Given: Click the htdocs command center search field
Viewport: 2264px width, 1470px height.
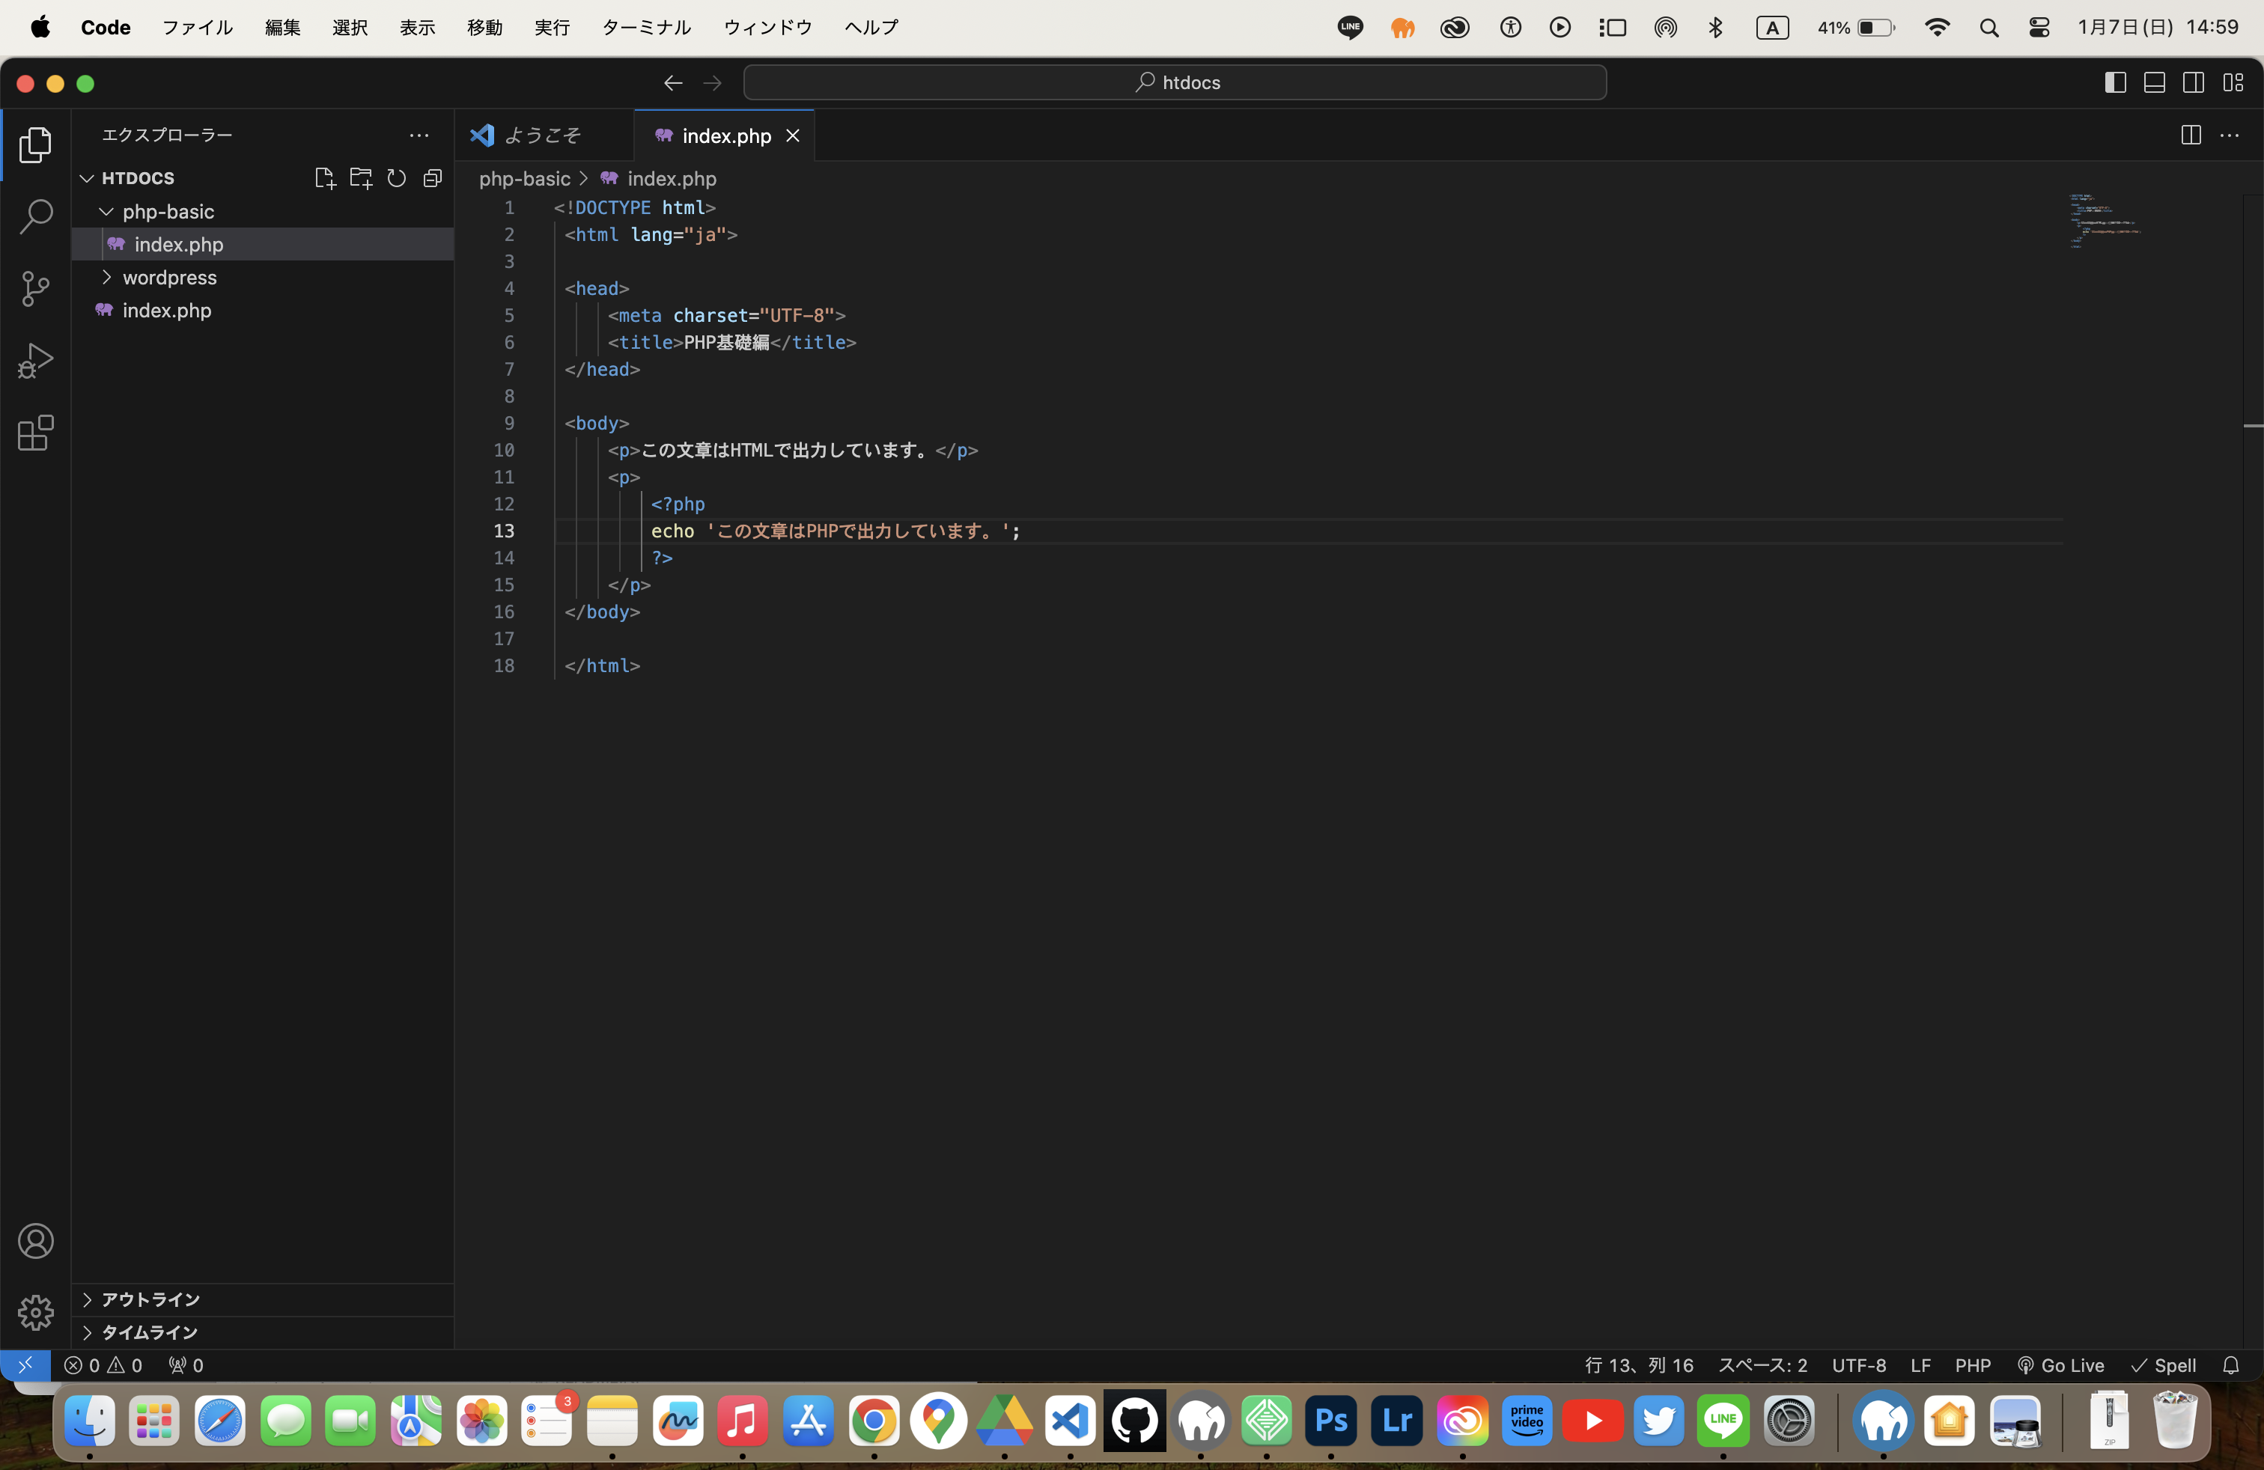Looking at the screenshot, I should click(1175, 83).
